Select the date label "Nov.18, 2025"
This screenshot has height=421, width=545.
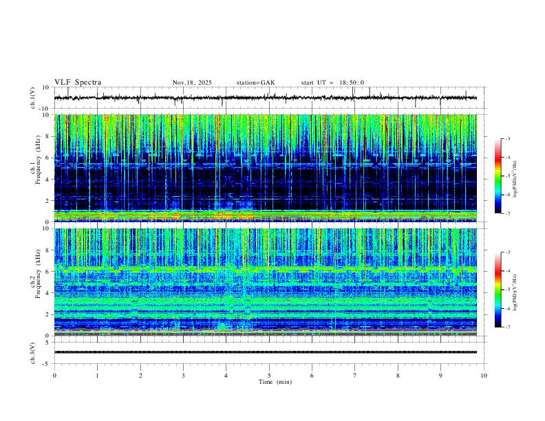pos(192,83)
